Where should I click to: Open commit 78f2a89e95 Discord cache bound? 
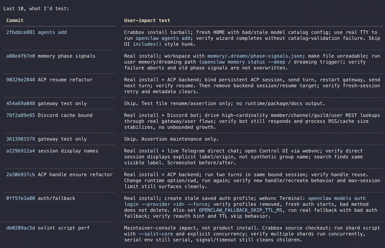(49, 115)
